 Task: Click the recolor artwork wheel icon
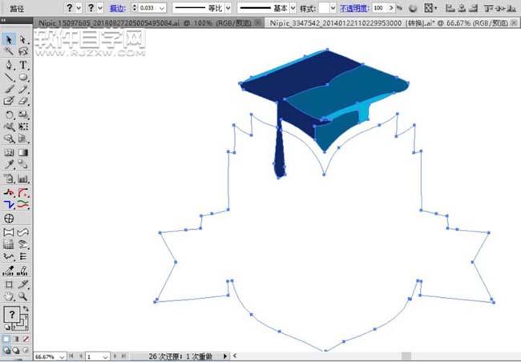tap(413, 8)
